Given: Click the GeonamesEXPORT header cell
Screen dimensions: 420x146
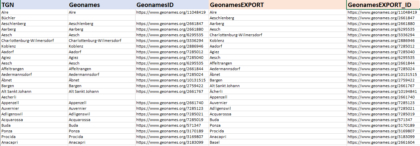Looking at the screenshot, I should (x=277, y=5).
